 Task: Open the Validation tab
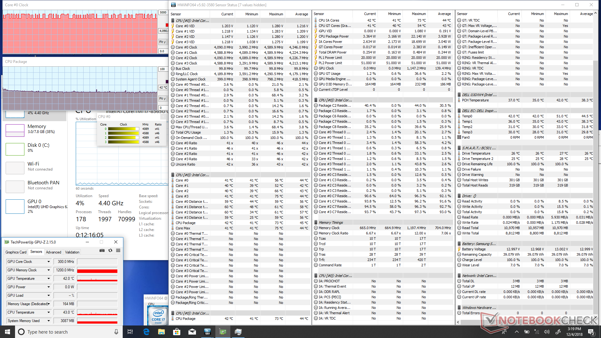click(72, 252)
